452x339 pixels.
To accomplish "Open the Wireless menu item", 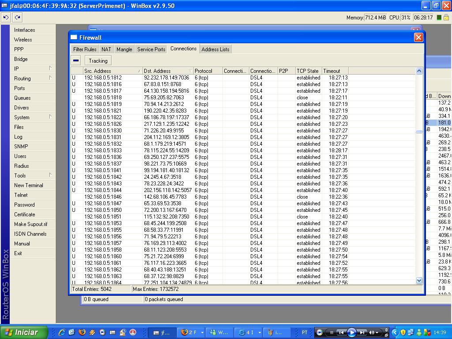I will coord(32,39).
